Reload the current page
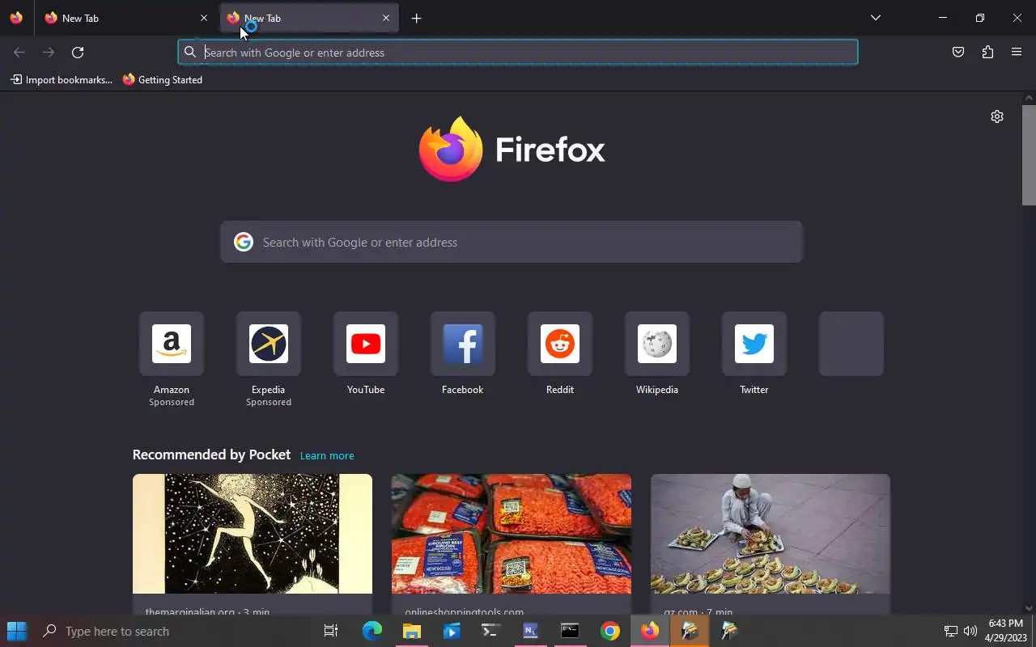The image size is (1036, 647). point(78,53)
